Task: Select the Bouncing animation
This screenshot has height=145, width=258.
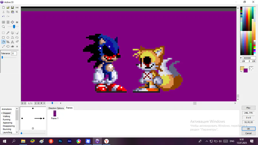Action: pyautogui.click(x=7, y=129)
